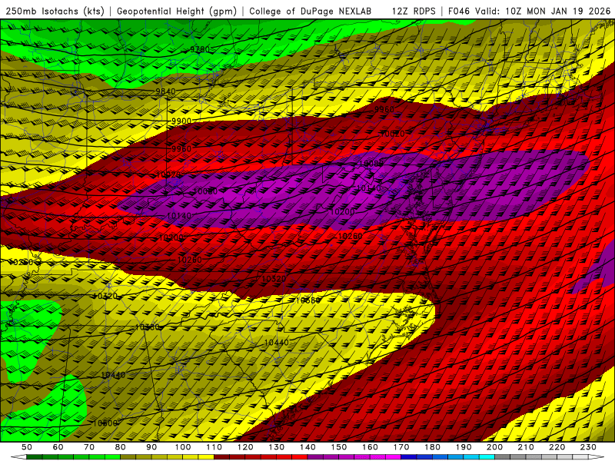Click the "250mb Isotachs (kts)" title text
This screenshot has height=461, width=615.
55,11
